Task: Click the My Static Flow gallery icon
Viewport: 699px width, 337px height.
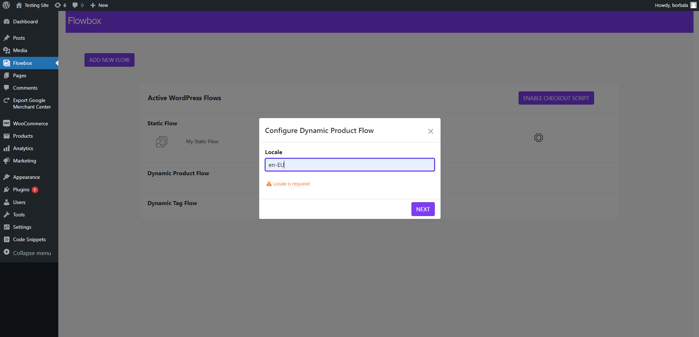Action: tap(162, 141)
